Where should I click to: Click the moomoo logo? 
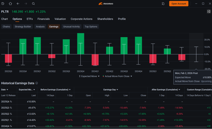coord(106,4)
